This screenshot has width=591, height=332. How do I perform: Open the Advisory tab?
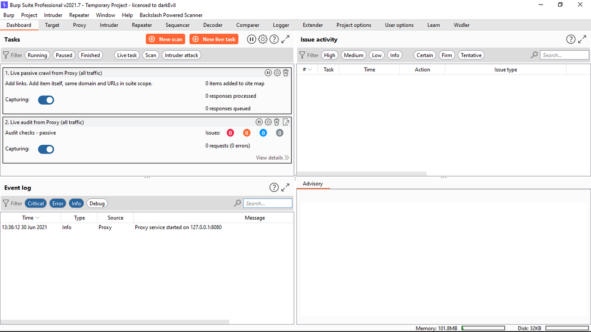(x=313, y=184)
